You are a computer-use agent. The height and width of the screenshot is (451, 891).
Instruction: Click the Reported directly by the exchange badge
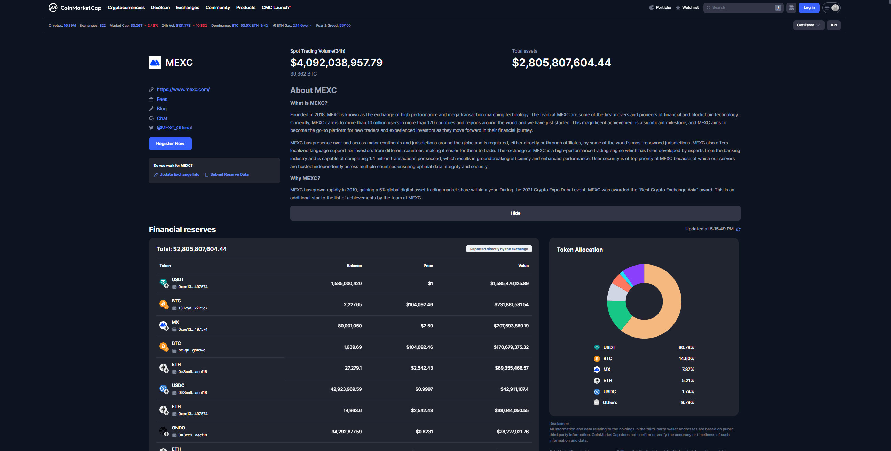499,249
